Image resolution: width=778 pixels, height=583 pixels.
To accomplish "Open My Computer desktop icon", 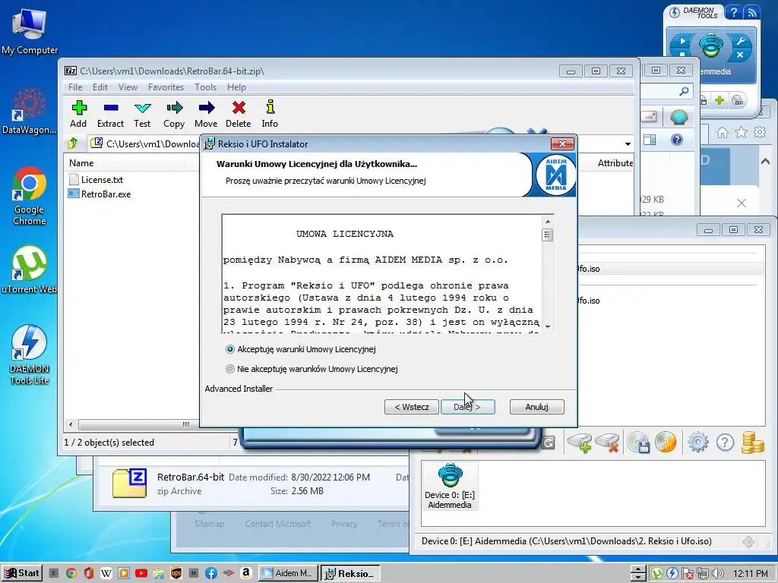I will point(30,32).
